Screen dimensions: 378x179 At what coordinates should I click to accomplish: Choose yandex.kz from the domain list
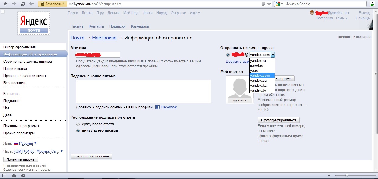tap(262, 85)
